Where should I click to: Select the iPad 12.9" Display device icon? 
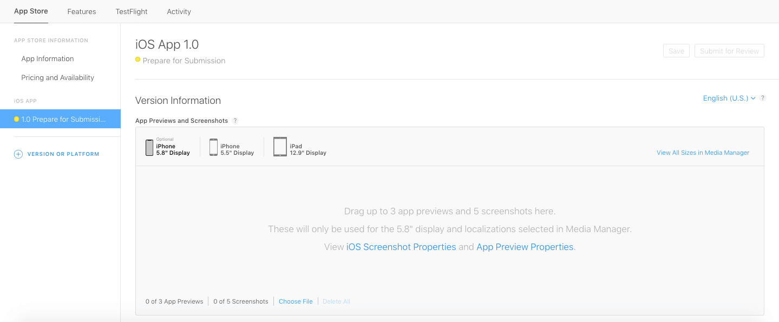pos(280,147)
